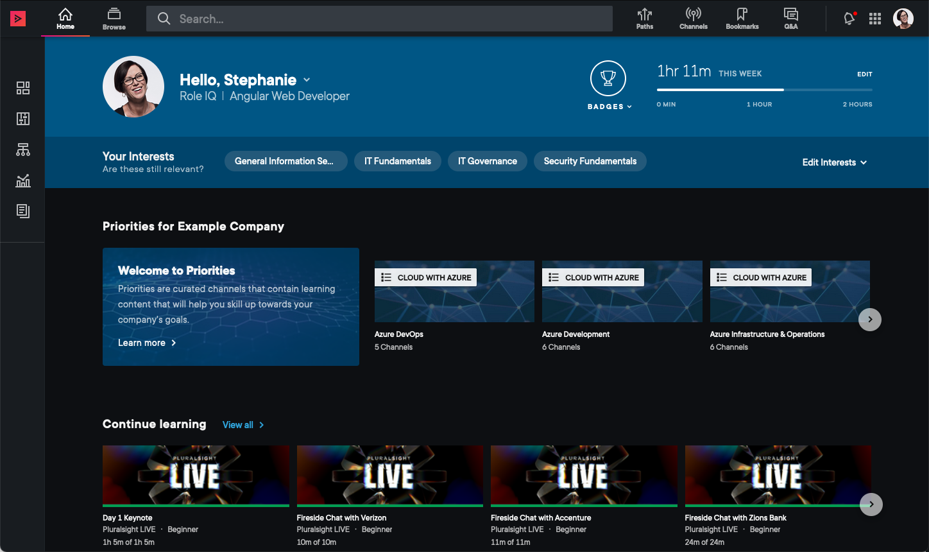Open the hierarchy chart sidebar icon
This screenshot has height=552, width=929.
tap(23, 150)
